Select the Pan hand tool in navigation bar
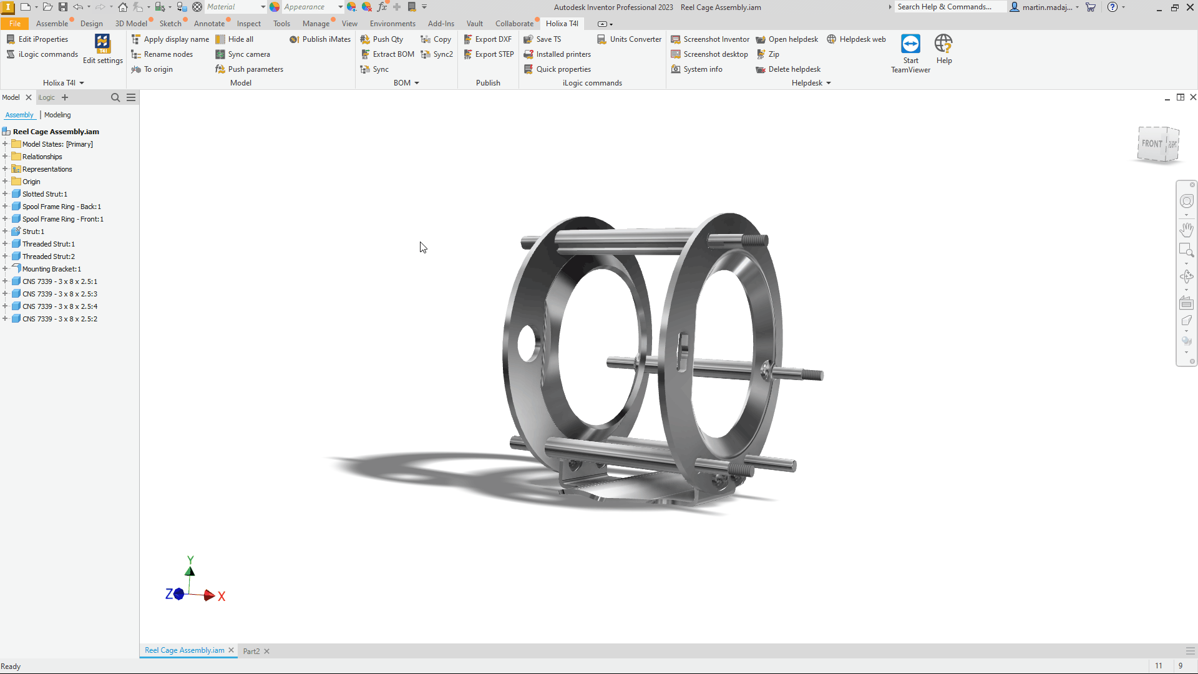 click(1186, 230)
